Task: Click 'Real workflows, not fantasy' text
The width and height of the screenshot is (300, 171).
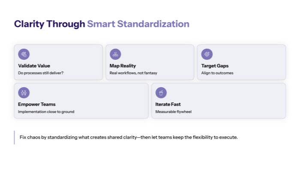Action: point(133,73)
